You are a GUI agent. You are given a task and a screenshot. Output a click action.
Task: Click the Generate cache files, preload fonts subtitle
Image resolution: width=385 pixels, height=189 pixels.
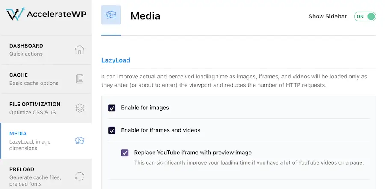pos(35,180)
